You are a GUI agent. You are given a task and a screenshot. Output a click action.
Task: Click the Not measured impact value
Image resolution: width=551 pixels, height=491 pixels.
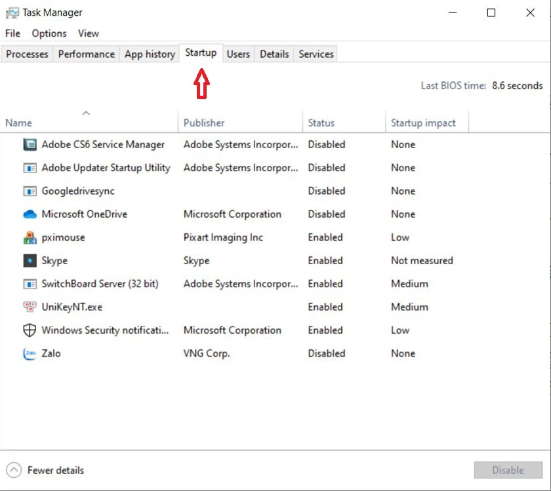pos(422,261)
